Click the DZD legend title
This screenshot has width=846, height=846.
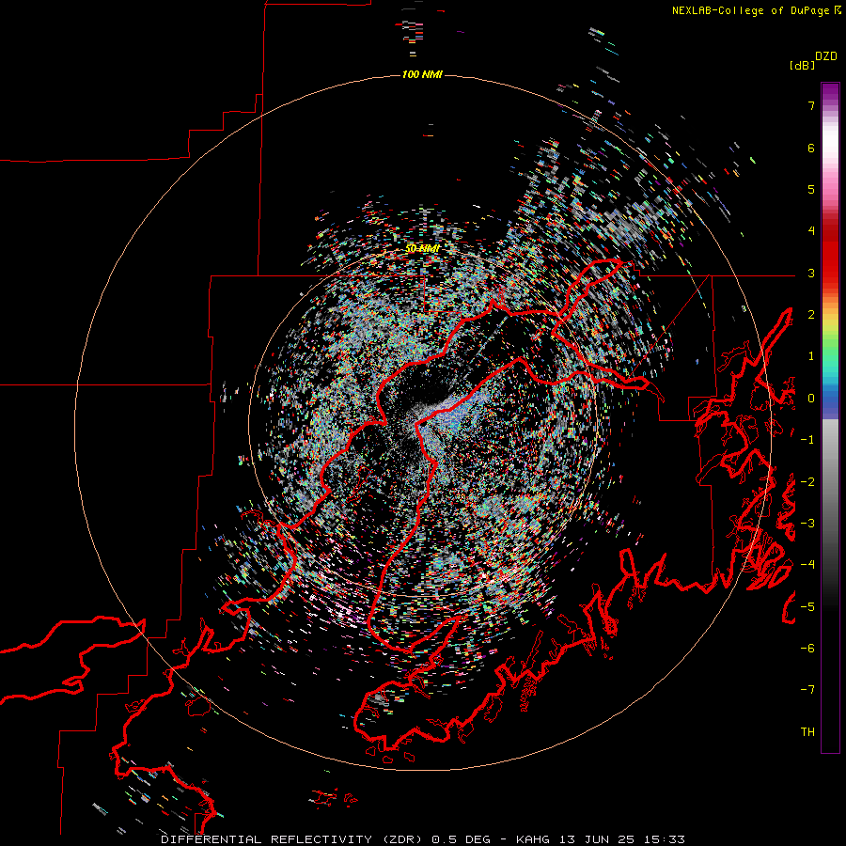826,56
